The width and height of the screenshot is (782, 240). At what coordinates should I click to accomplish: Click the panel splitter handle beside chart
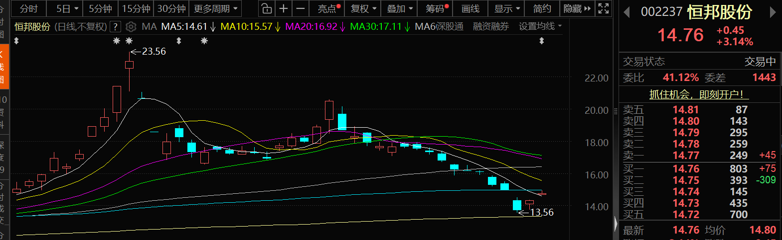(x=616, y=112)
